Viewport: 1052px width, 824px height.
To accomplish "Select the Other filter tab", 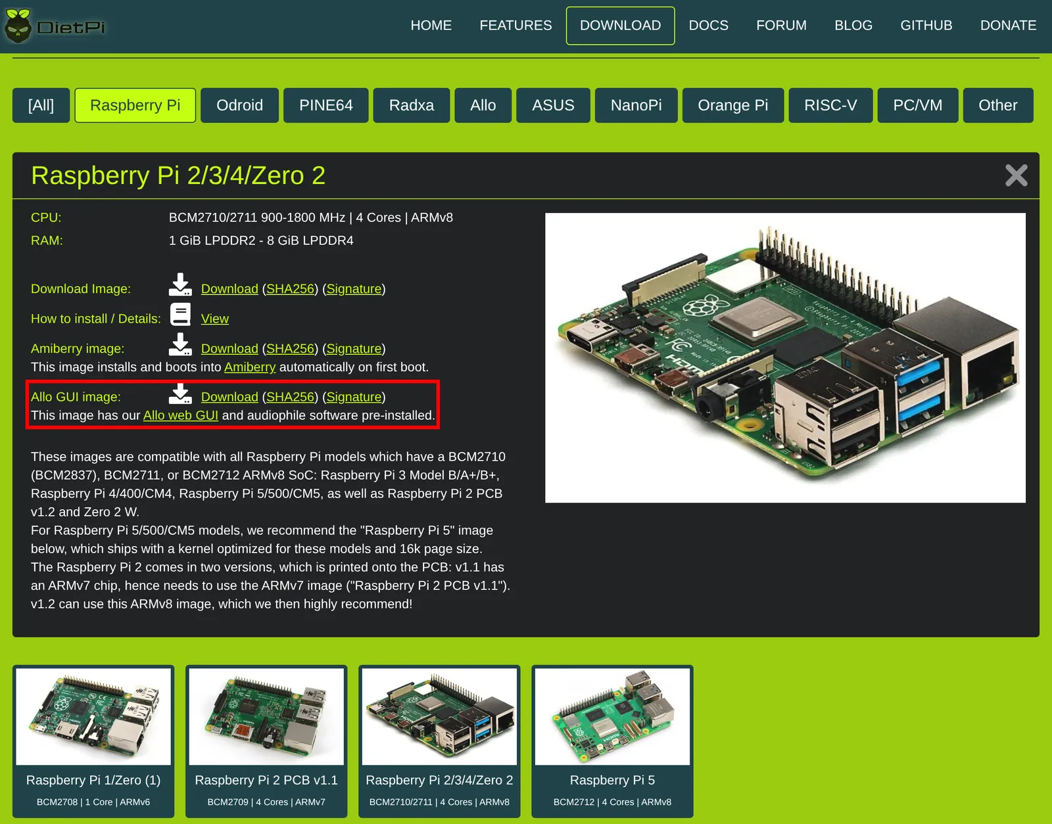I will tap(997, 105).
